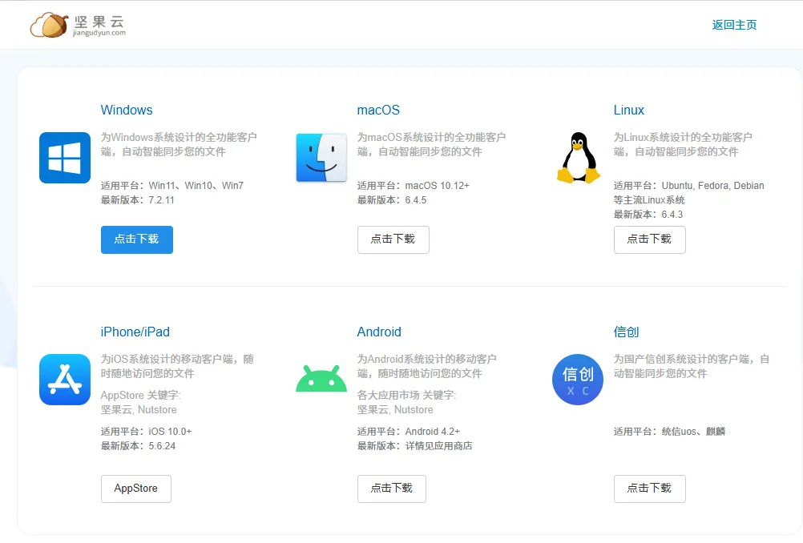Click 点击下载 under 信创
Image resolution: width=803 pixels, height=543 pixels.
650,489
